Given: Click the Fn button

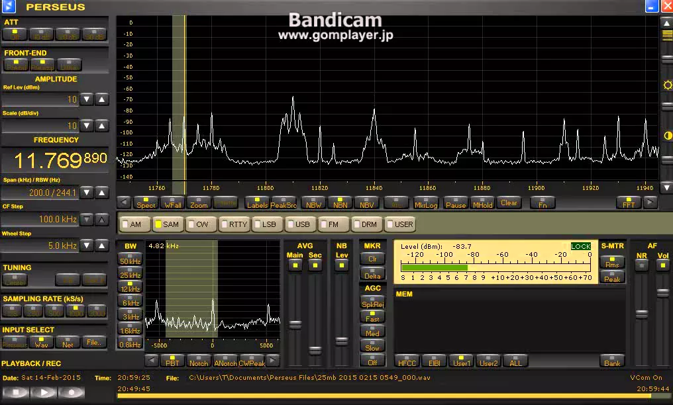Looking at the screenshot, I should tap(543, 202).
